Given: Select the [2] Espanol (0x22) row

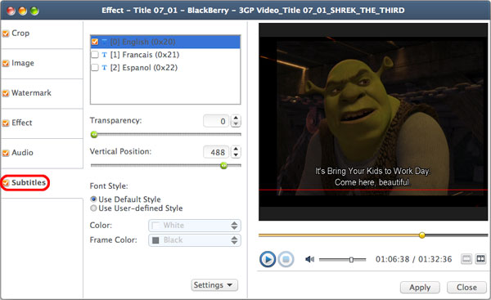Looking at the screenshot, I should click(x=165, y=68).
